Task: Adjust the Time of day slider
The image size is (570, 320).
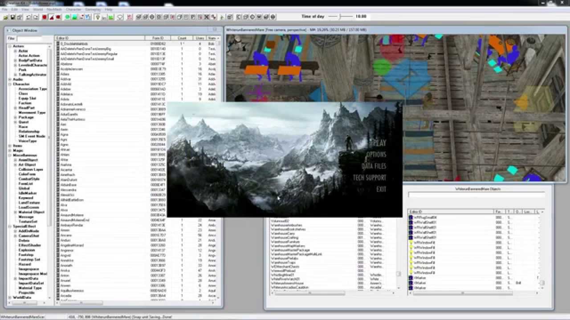Action: [340, 16]
